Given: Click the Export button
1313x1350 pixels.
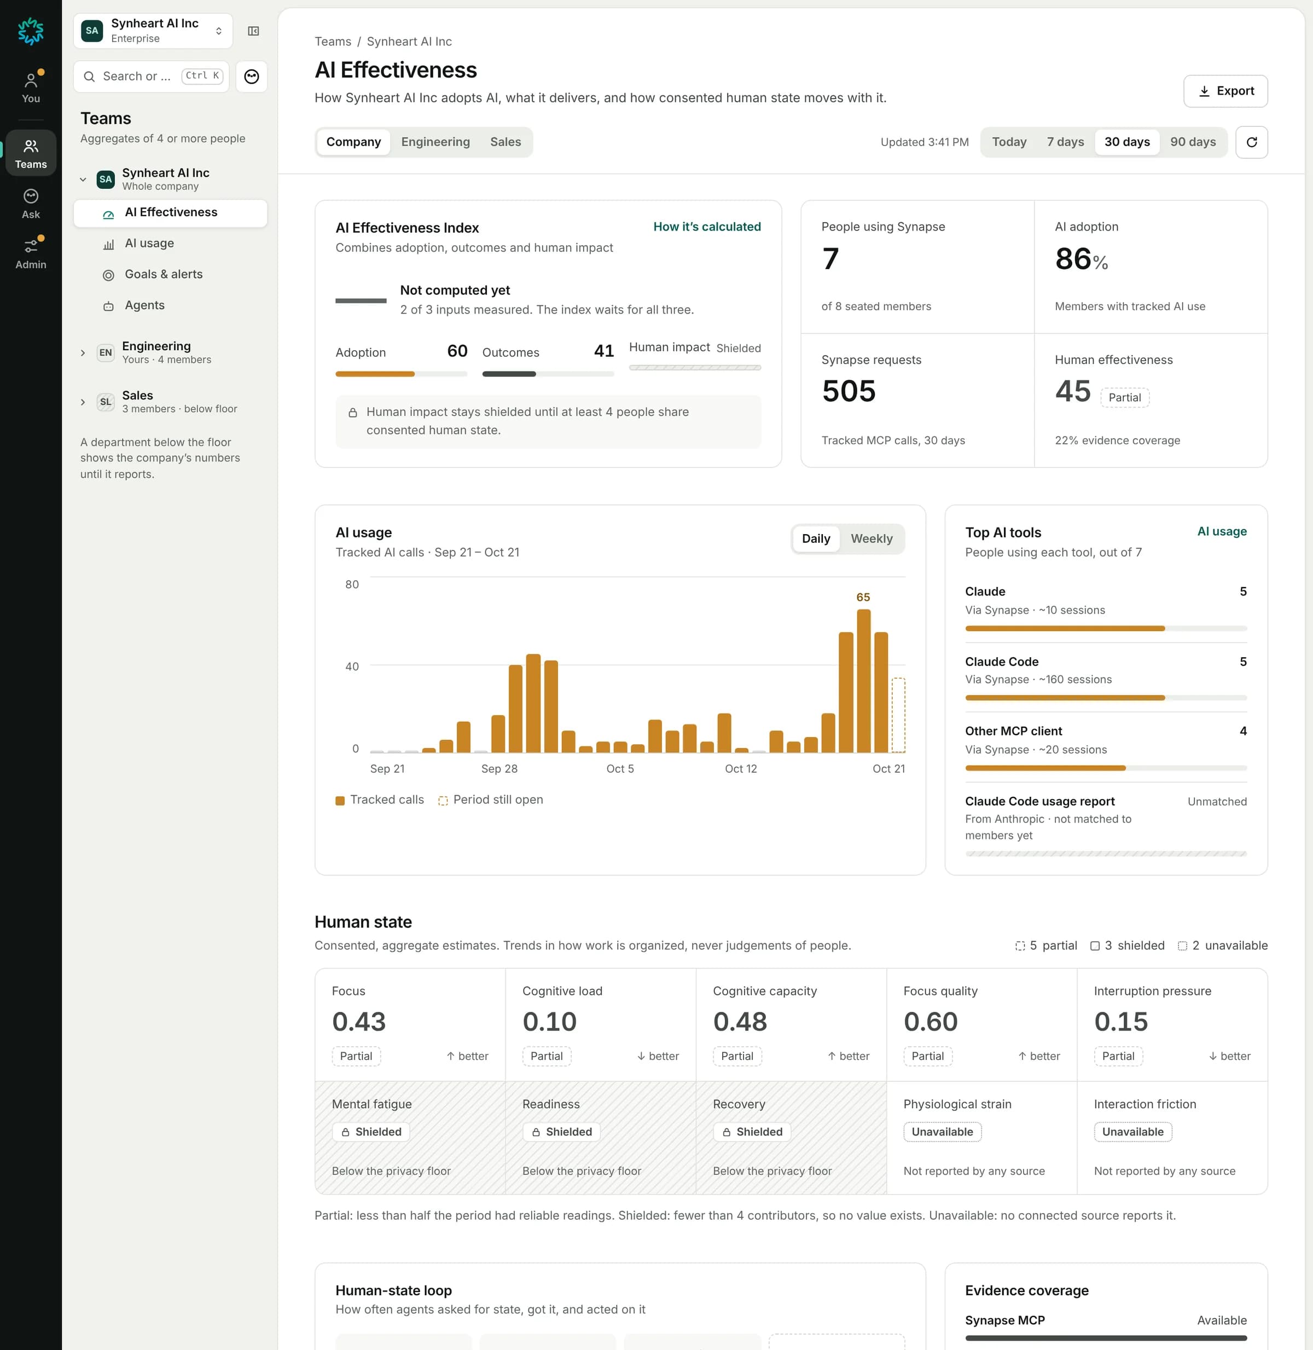Looking at the screenshot, I should 1225,91.
